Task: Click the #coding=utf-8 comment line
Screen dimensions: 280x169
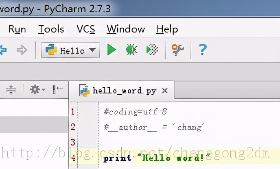Action: click(x=136, y=112)
